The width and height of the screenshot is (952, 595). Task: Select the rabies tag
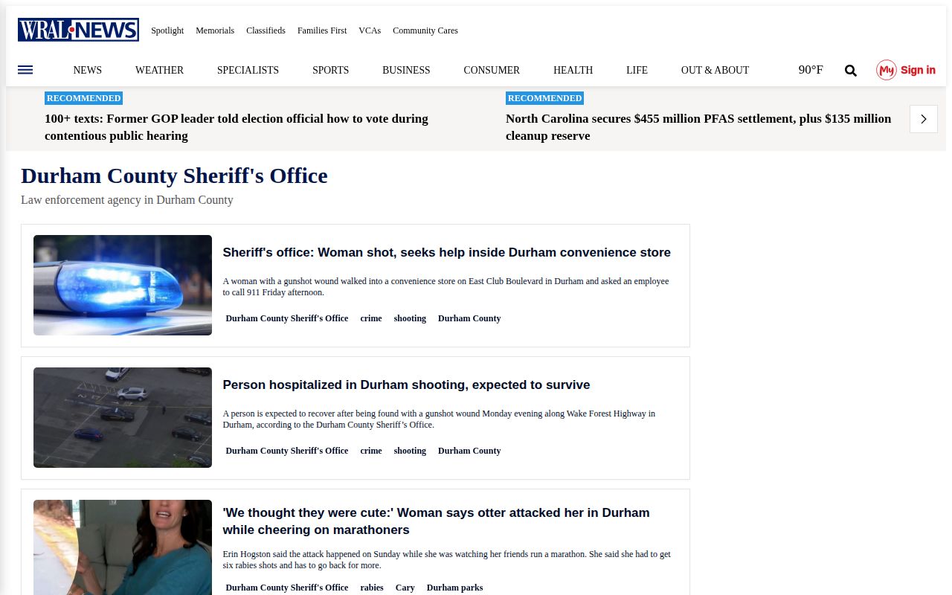[x=372, y=588]
